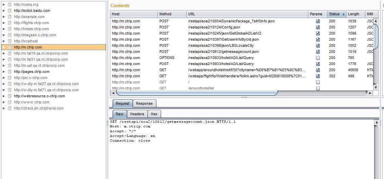384x179 pixels.
Task: Click the host icon beside http://webresource.c-ctrip.com
Action: (9, 96)
